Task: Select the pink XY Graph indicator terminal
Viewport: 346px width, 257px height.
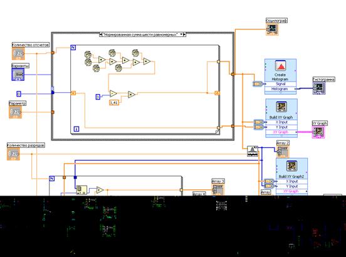Action: [318, 132]
